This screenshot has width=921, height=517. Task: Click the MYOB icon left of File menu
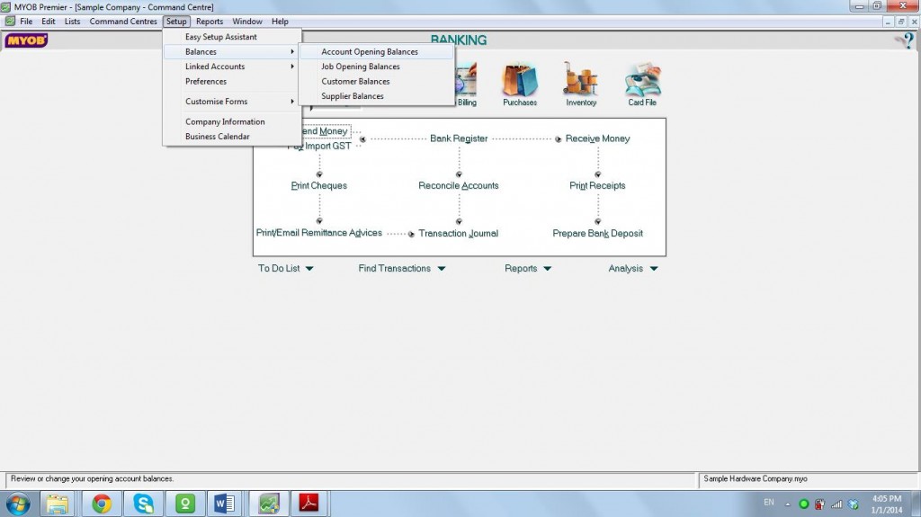point(10,22)
